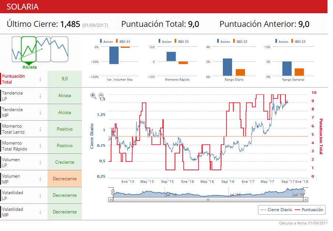Click the blue Accion bar in Momento Rápido
The image size is (333, 231).
click(171, 57)
